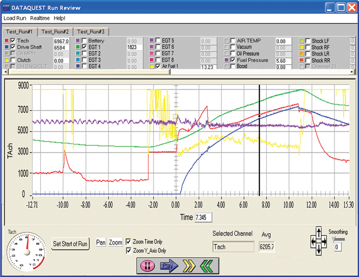Enable the Boost channel checkbox
359x277 pixels.
pyautogui.click(x=233, y=66)
